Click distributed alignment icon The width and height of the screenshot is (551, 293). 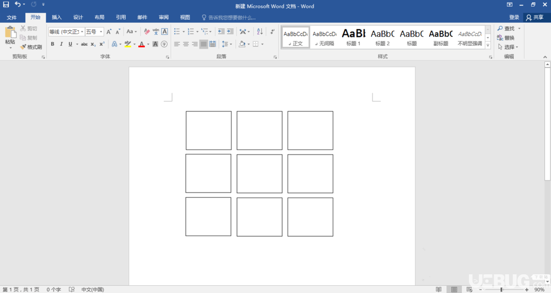[x=213, y=44]
